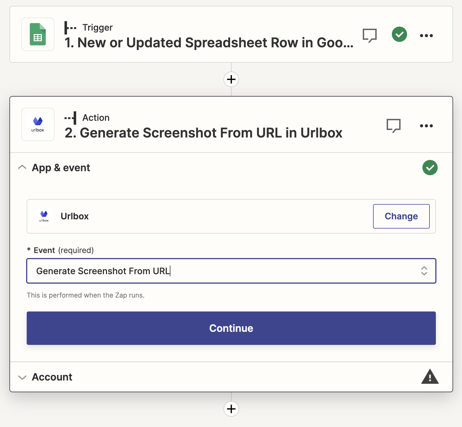462x427 pixels.
Task: Click the small Urlbox logo in app field
Action: pos(44,216)
